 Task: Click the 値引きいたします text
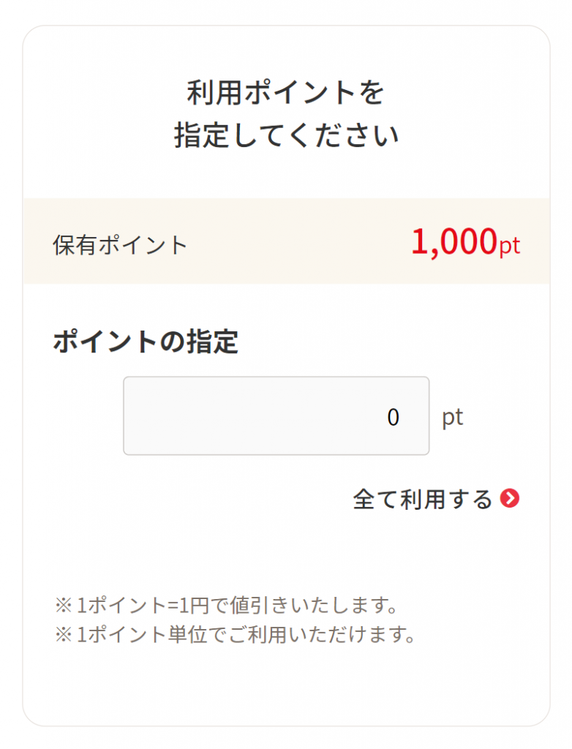314,605
